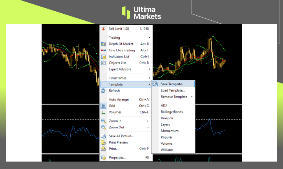Open Timeframes menu entry
This screenshot has width=283, height=169.
(x=126, y=78)
